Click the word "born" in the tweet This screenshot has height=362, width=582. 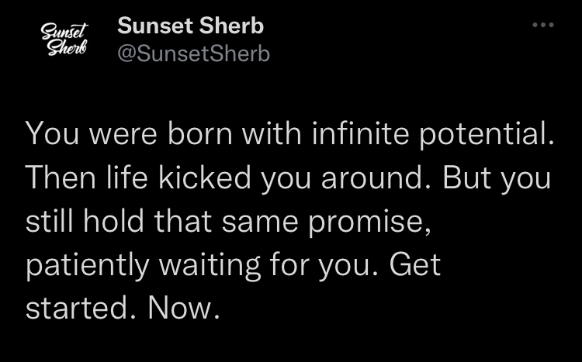199,133
